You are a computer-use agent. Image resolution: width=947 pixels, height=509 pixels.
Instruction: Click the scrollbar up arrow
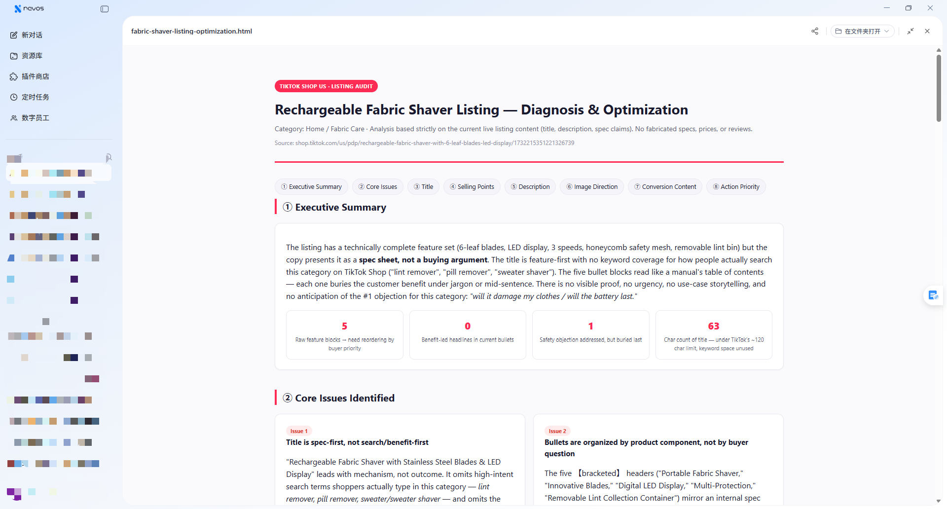coord(939,50)
